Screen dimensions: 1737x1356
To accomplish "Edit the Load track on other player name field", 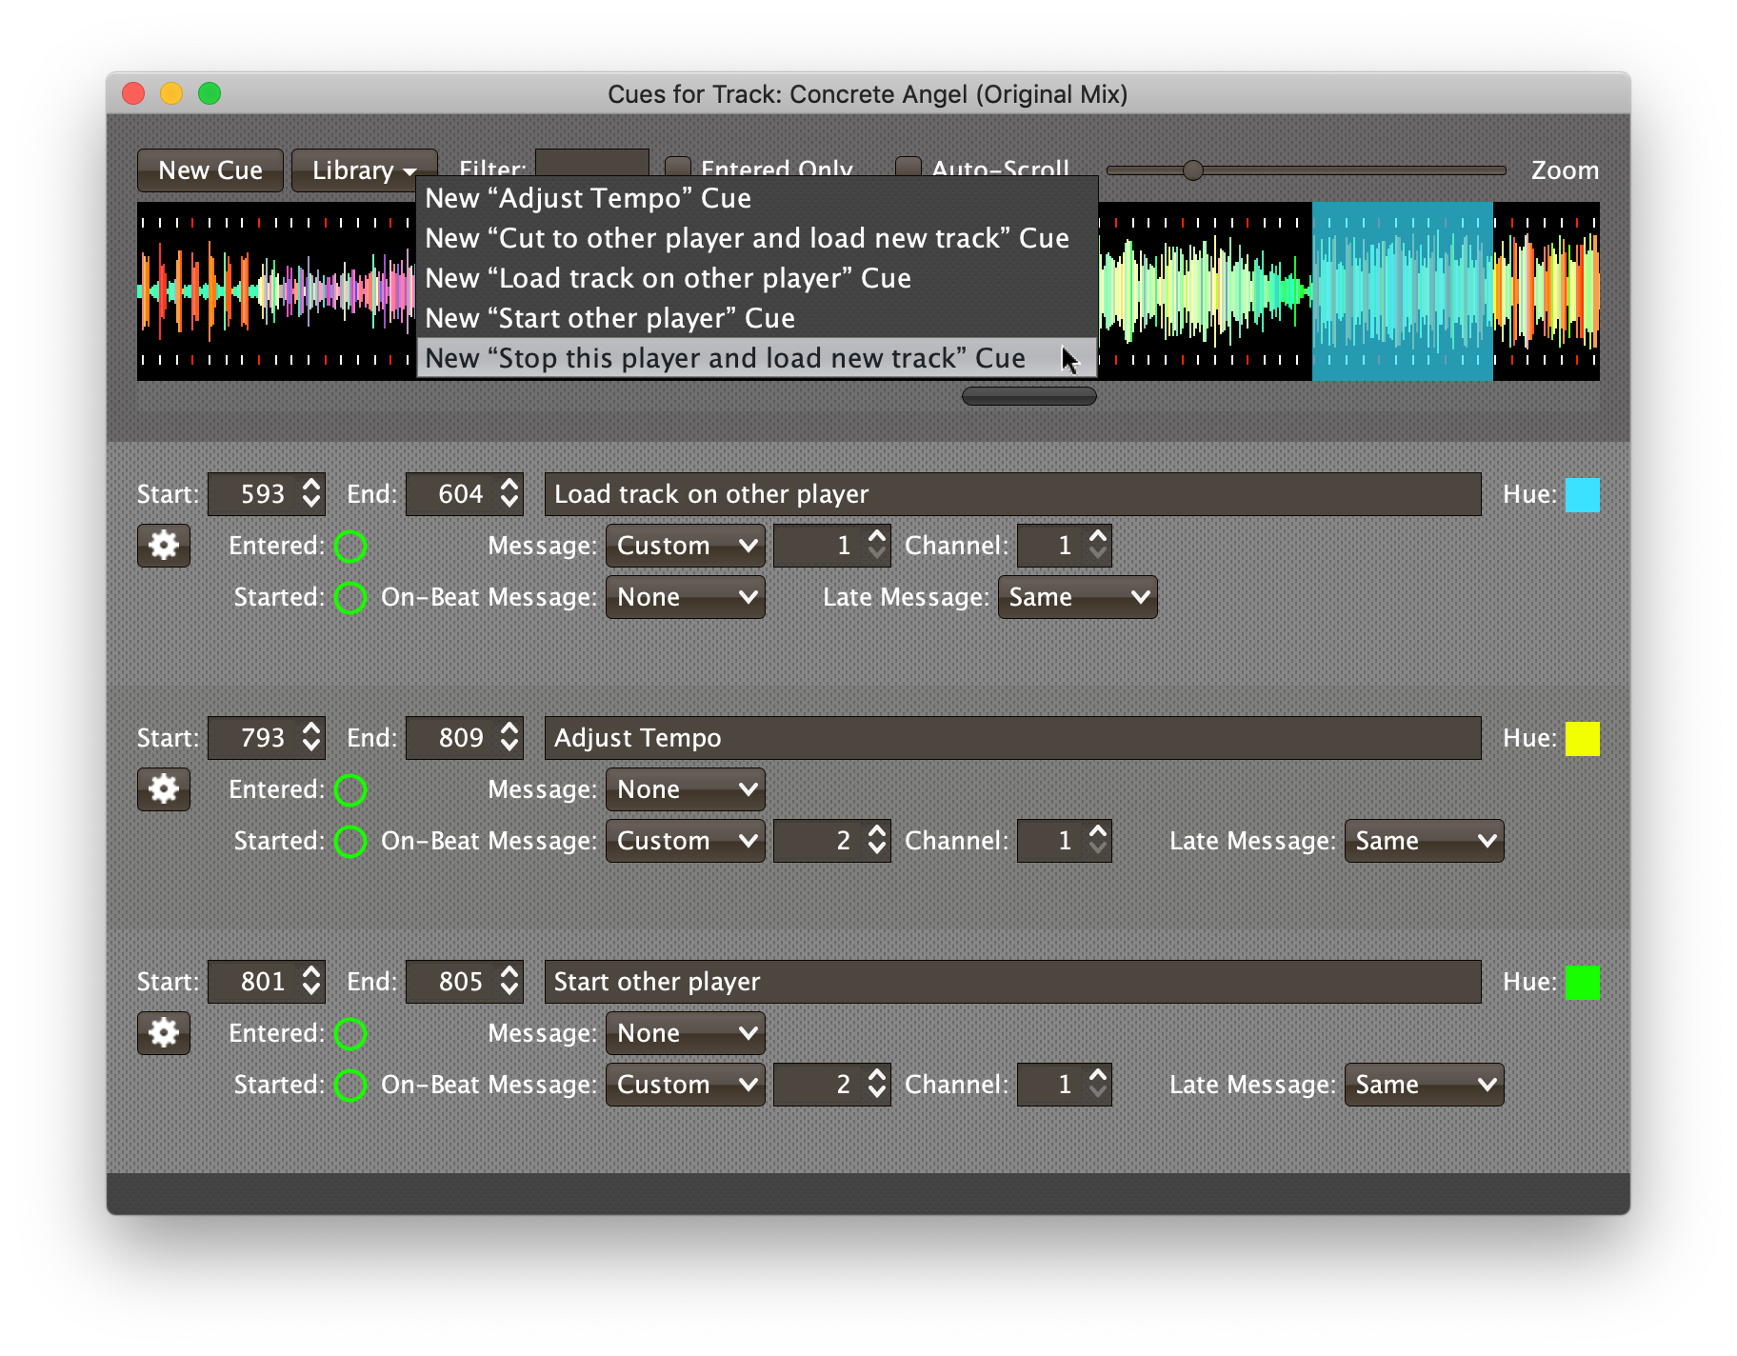I will coord(1012,494).
